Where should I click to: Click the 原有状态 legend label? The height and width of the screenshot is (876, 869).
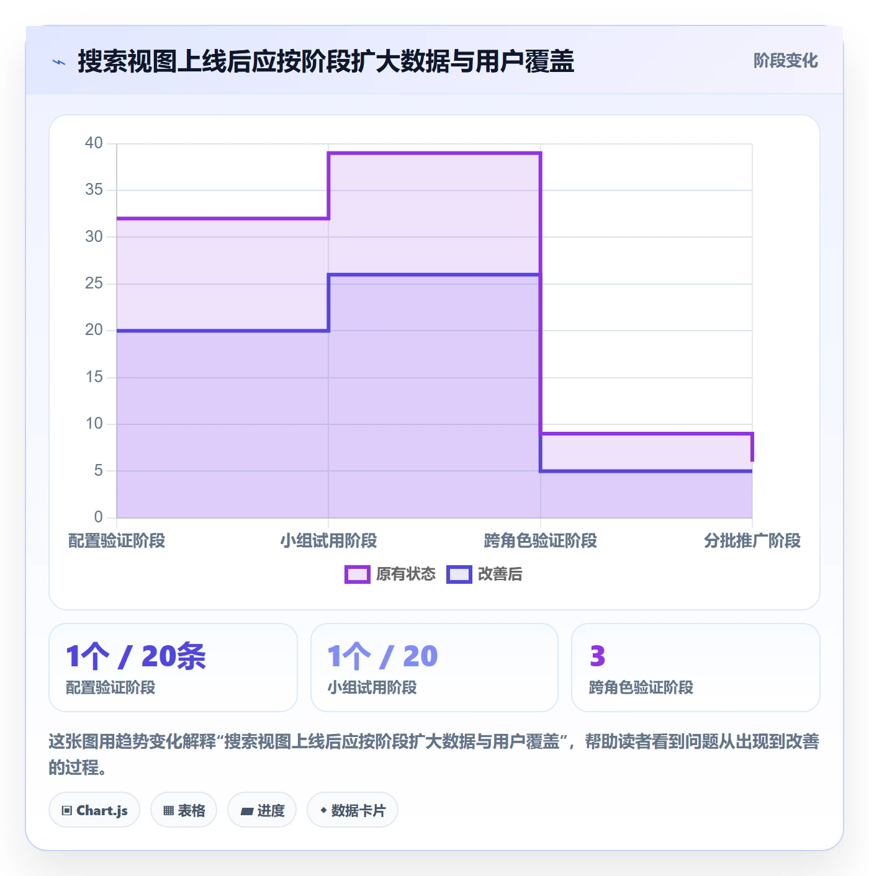click(406, 574)
